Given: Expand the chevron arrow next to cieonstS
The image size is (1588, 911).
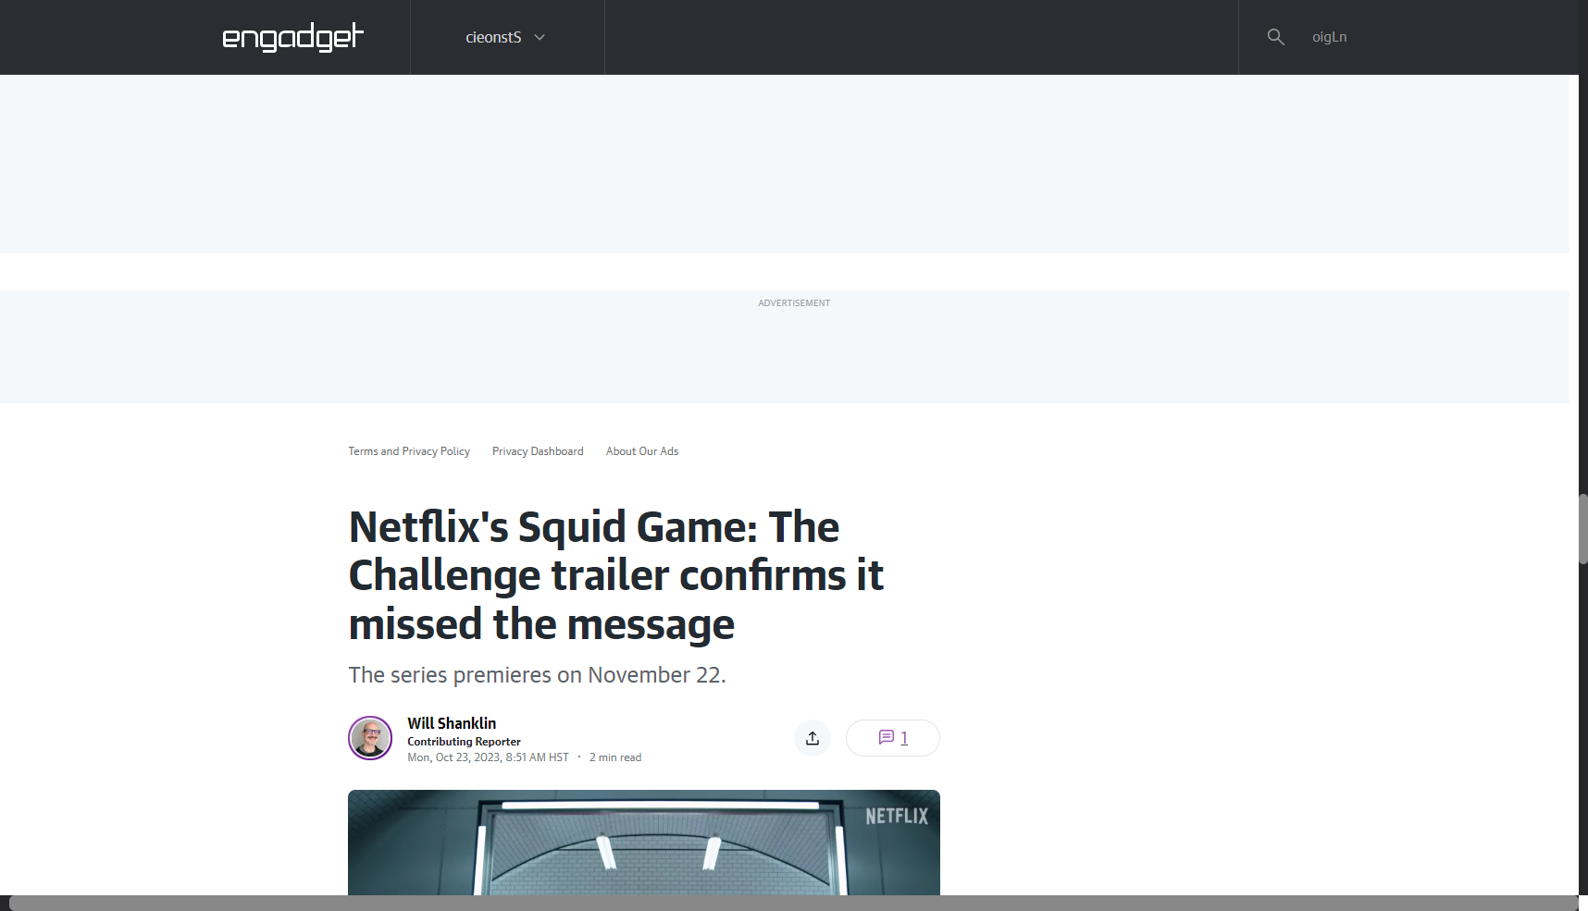Looking at the screenshot, I should 540,38.
